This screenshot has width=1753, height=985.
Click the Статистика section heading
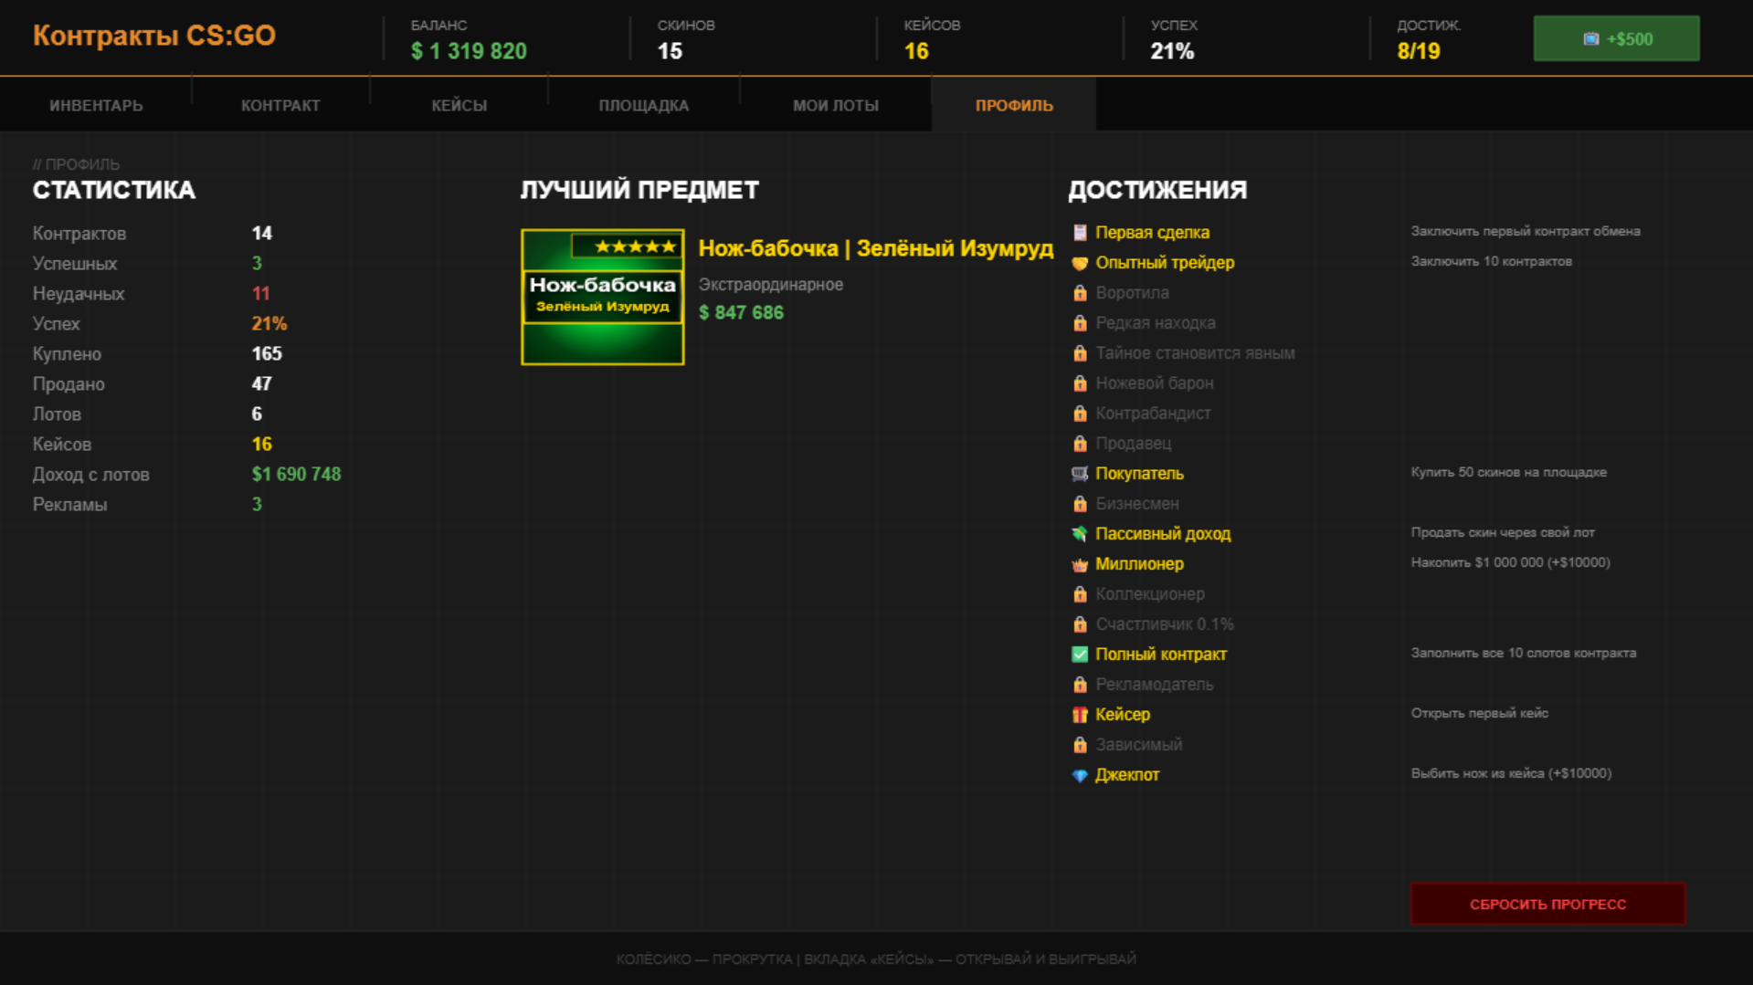click(x=114, y=190)
